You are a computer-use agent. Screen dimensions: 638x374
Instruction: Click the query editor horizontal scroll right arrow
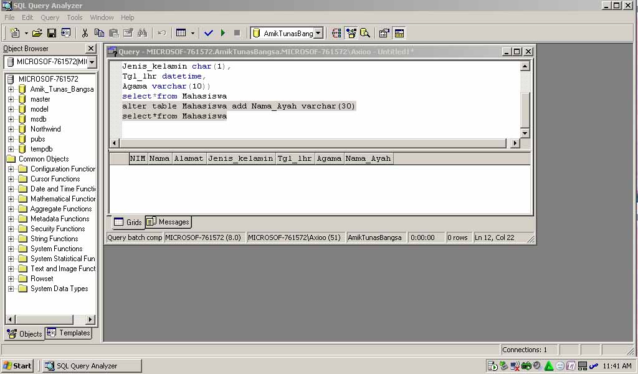[515, 143]
